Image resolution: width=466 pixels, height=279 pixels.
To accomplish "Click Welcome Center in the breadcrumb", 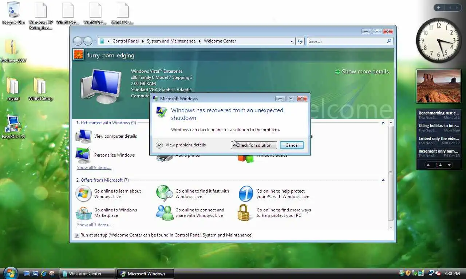I will coord(220,41).
